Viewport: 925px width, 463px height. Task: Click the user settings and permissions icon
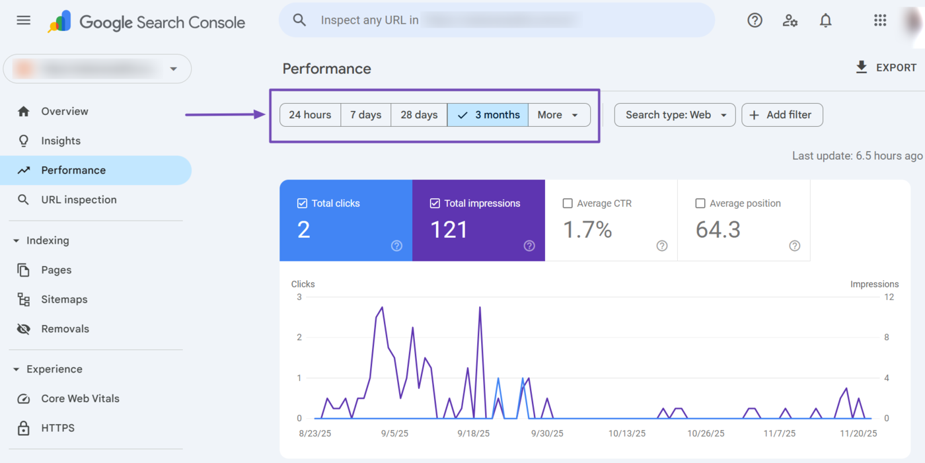[x=790, y=20]
